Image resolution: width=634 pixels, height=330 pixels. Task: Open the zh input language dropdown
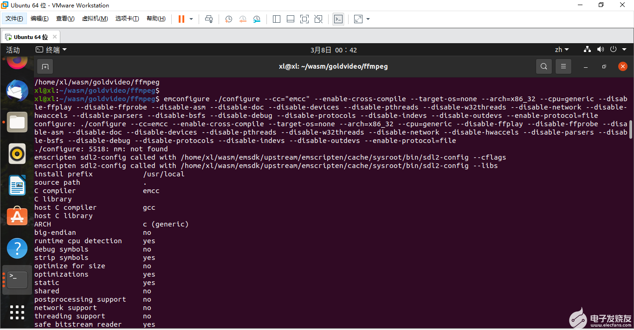point(562,50)
